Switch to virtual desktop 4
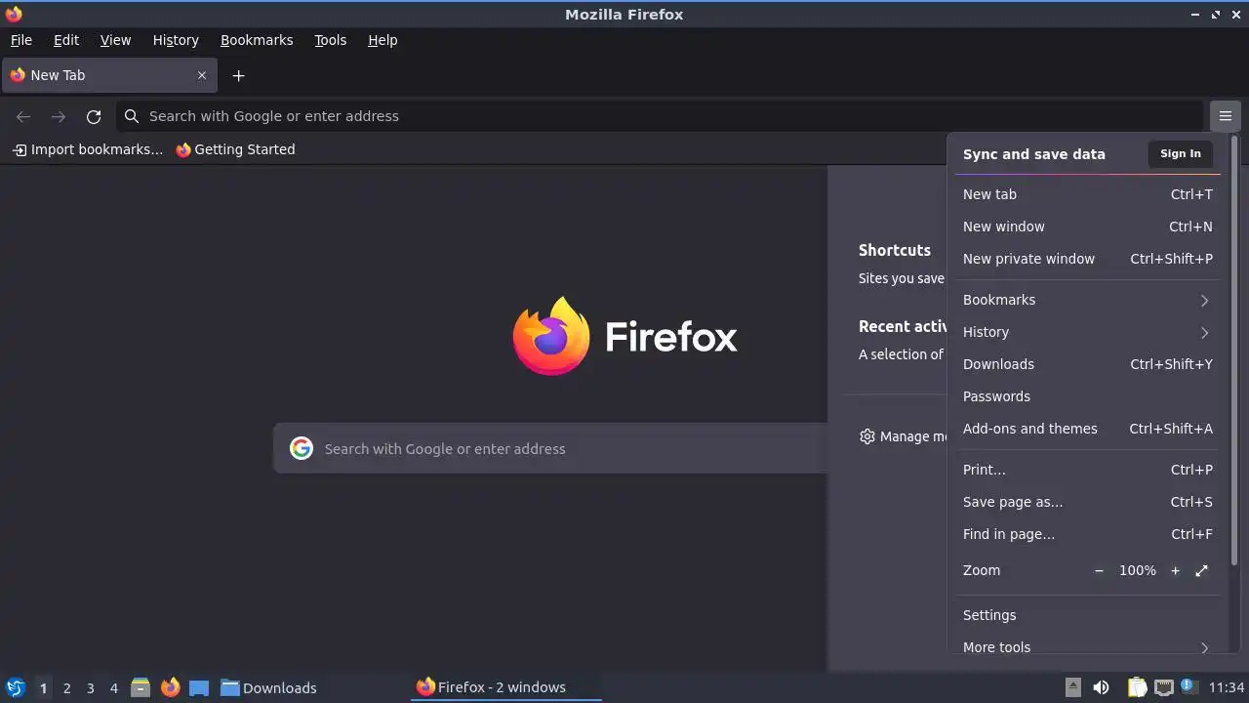Viewport: 1249px width, 703px height. coord(113,687)
